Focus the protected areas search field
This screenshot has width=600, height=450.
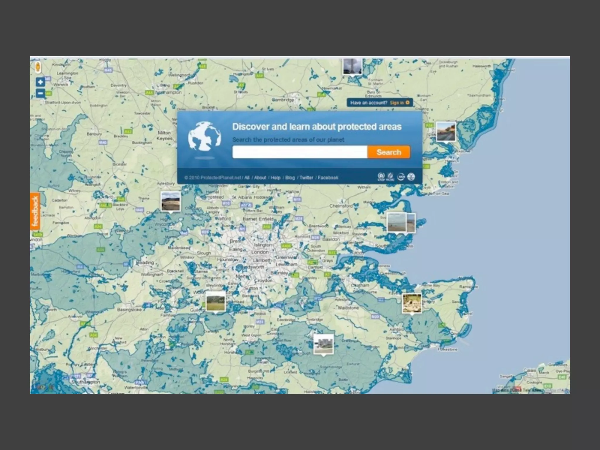(x=300, y=152)
